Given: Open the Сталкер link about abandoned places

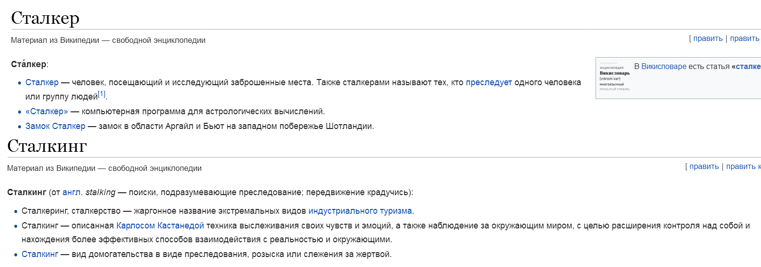Looking at the screenshot, I should click(x=42, y=82).
